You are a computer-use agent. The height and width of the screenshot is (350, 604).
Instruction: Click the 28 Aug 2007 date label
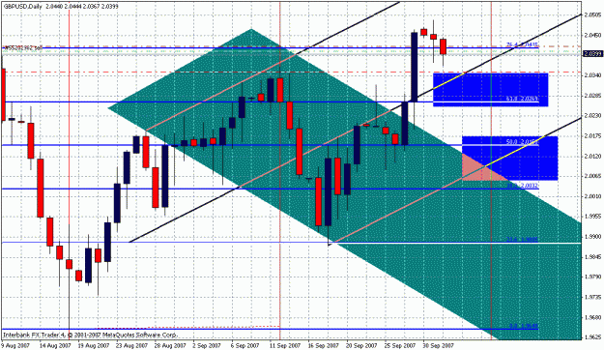[x=171, y=345]
